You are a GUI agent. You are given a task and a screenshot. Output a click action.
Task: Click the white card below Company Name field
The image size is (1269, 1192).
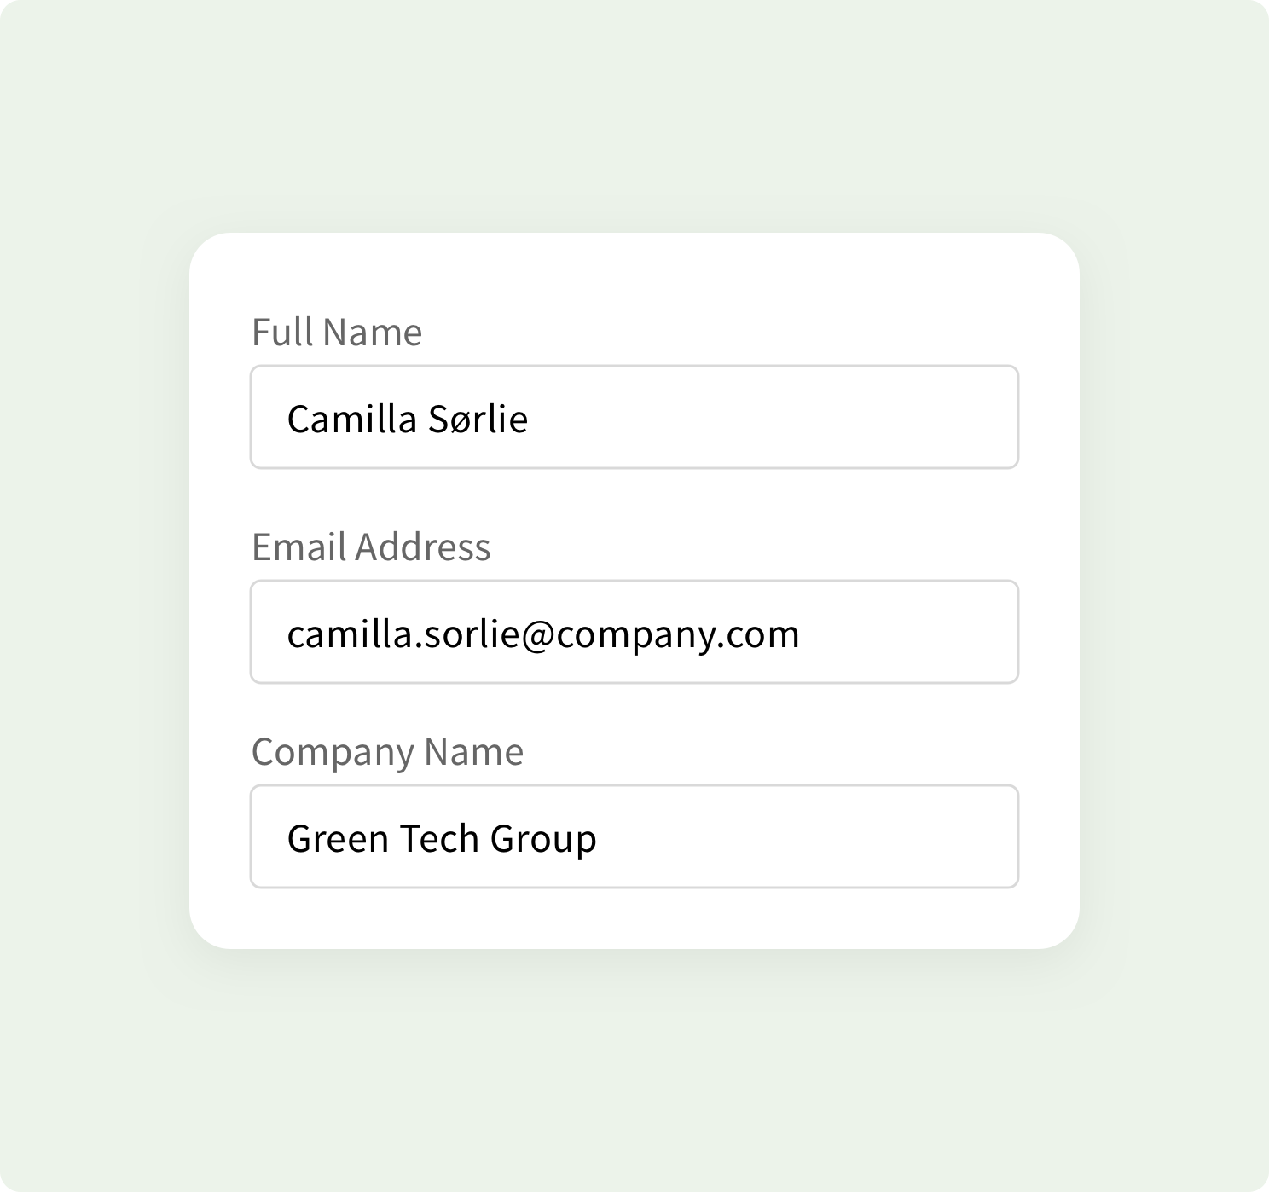[634, 919]
